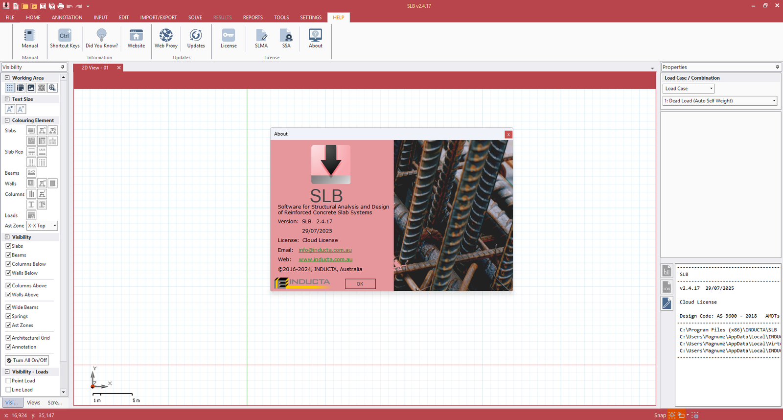The width and height of the screenshot is (783, 420).
Task: Close the About dialog with X
Action: (508, 134)
